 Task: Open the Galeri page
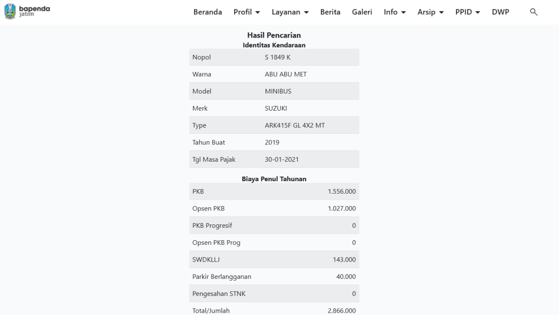tap(362, 12)
